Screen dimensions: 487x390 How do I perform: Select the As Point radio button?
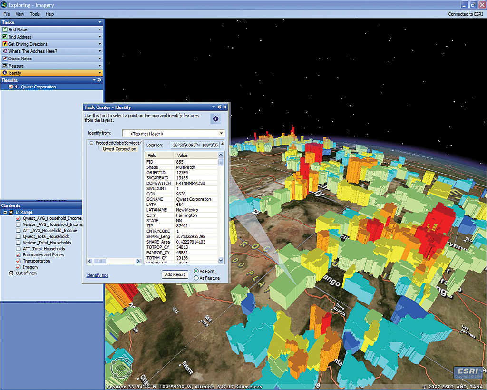[196, 271]
